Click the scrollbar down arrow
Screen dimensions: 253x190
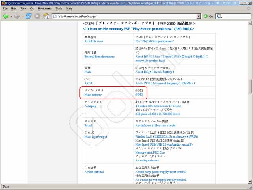250,181
